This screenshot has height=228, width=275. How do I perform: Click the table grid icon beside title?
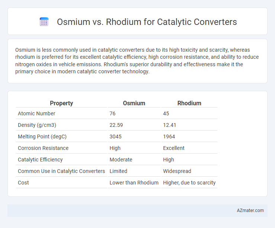44,22
